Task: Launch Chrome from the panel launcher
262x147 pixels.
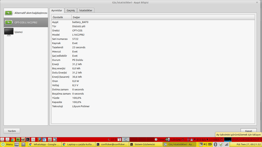Action: [x=13, y=139]
